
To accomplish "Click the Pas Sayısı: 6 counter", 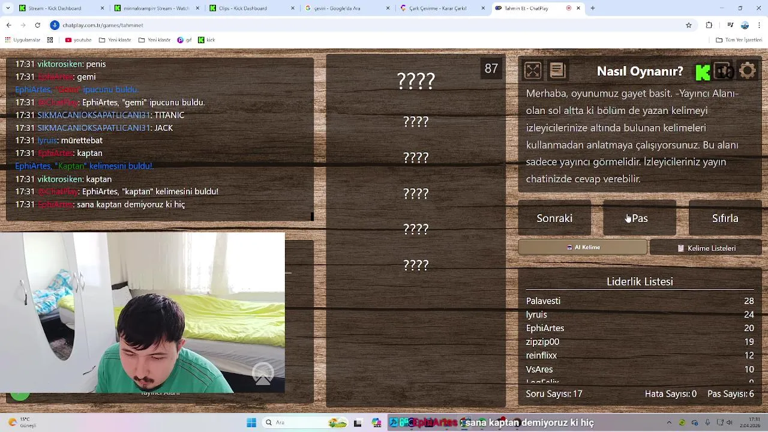I will click(x=731, y=394).
